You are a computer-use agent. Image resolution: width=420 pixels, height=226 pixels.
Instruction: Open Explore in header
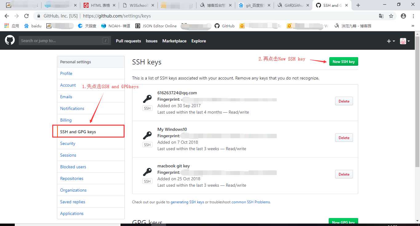(x=199, y=41)
